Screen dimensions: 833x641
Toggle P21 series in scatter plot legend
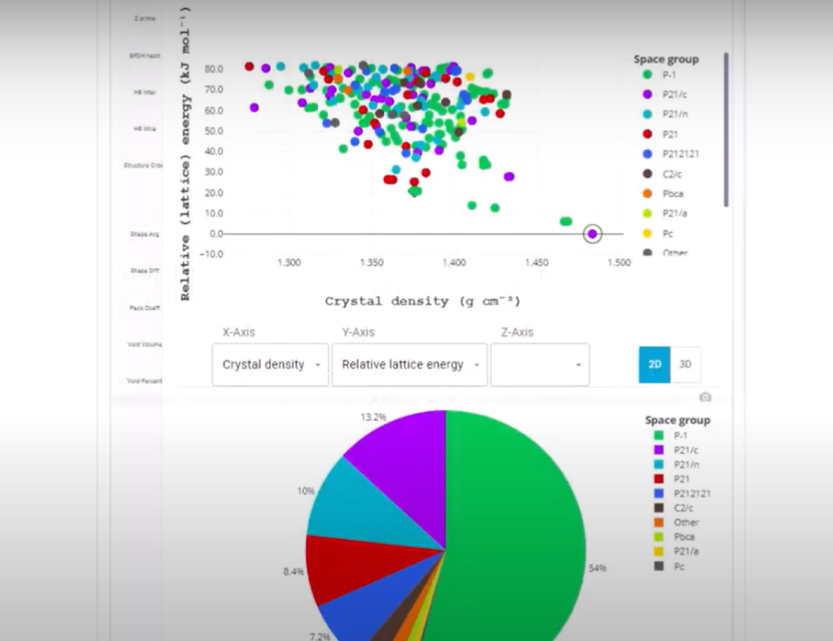pos(661,134)
